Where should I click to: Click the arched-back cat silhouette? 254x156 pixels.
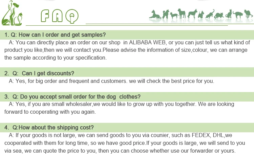[238, 15]
